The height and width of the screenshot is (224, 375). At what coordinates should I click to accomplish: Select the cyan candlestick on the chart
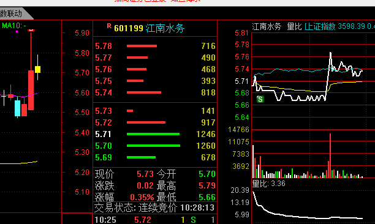(x=17, y=108)
